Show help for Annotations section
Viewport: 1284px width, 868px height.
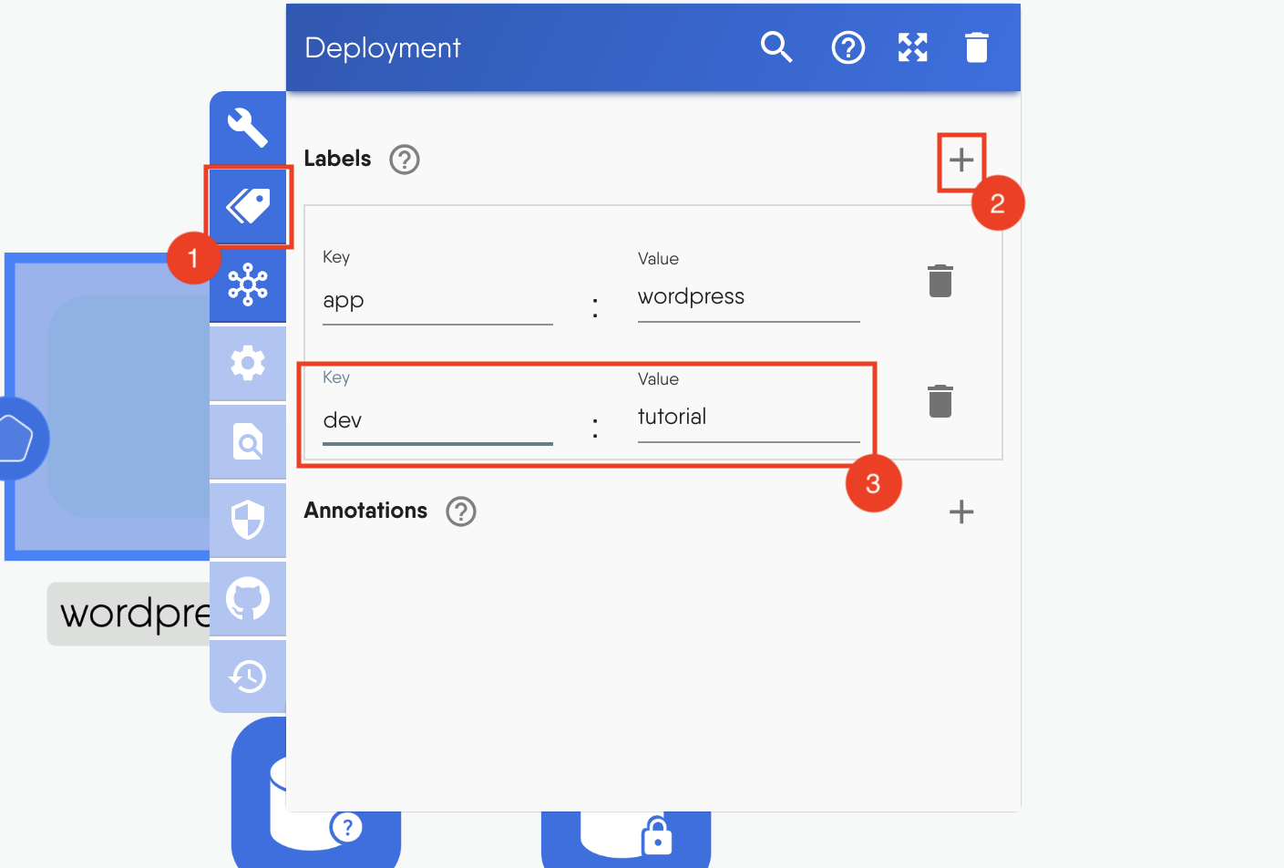pyautogui.click(x=461, y=511)
